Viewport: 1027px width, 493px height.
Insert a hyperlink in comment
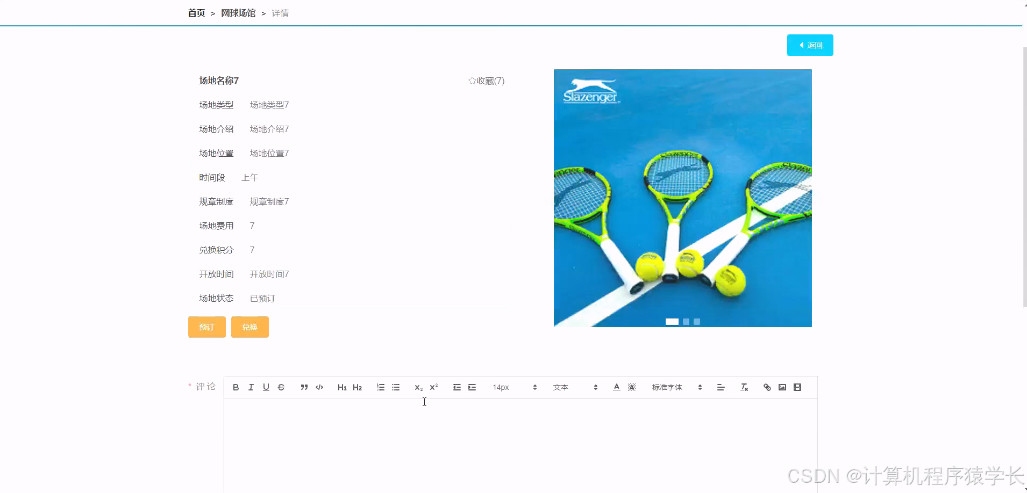click(767, 387)
